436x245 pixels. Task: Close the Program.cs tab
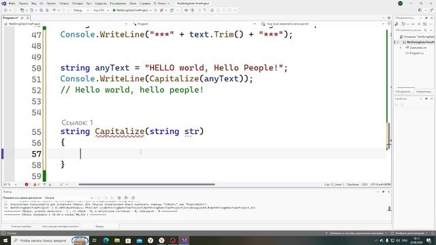coord(27,18)
